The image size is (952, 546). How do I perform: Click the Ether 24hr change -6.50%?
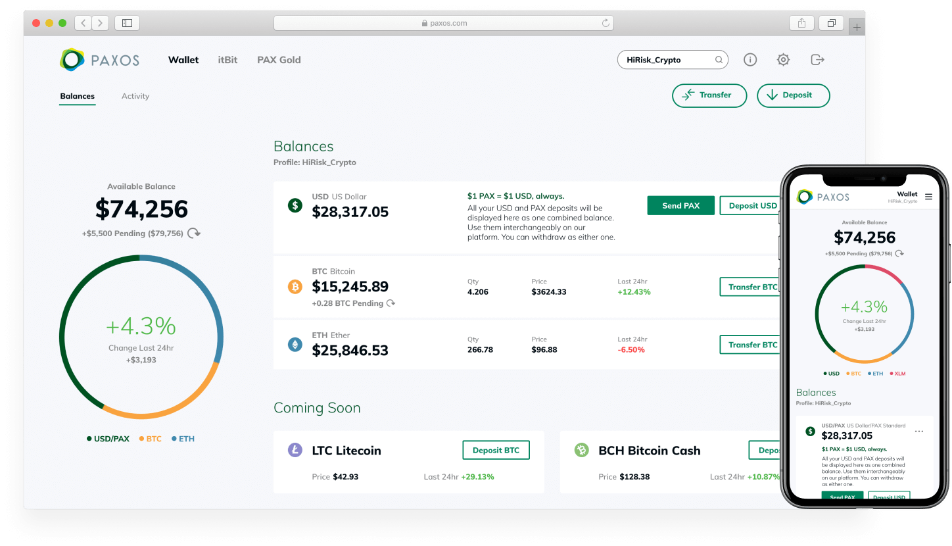click(x=631, y=350)
